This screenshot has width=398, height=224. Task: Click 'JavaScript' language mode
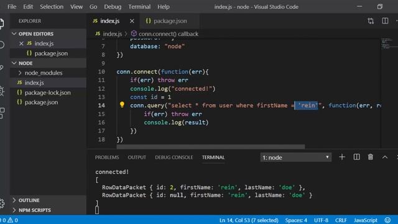pyautogui.click(x=366, y=220)
